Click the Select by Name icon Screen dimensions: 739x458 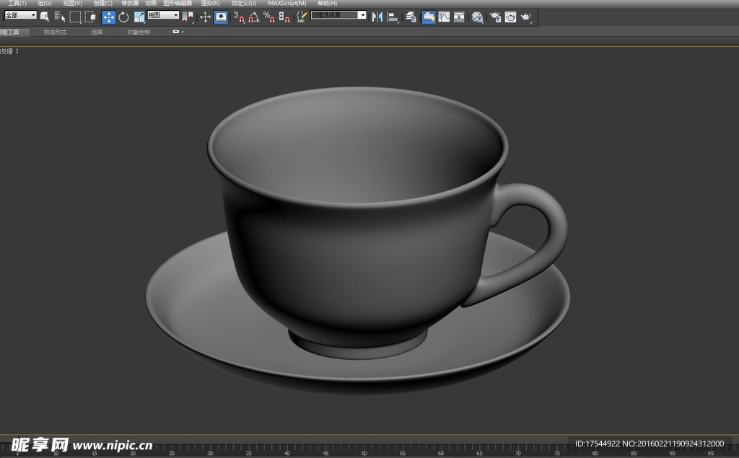coord(60,17)
